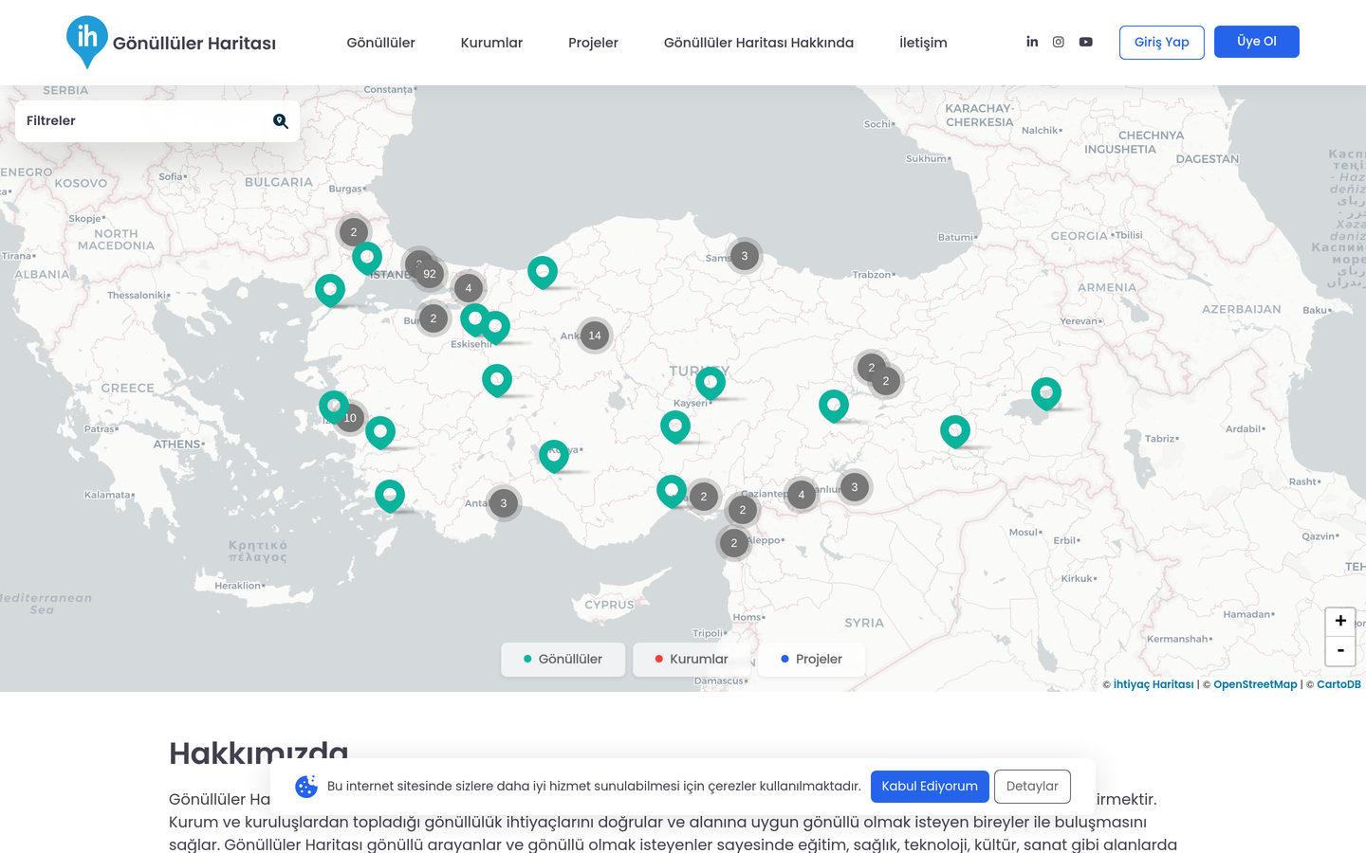Screen dimensions: 1366x853
Task: Click the green pin on Black Sea coast
Action: 543,271
